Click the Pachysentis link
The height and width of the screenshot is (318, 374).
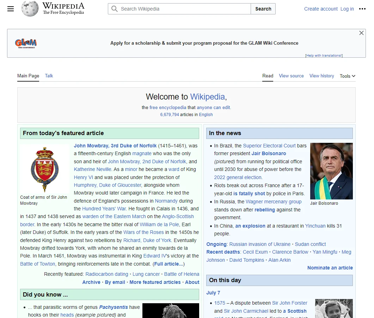(x=113, y=307)
